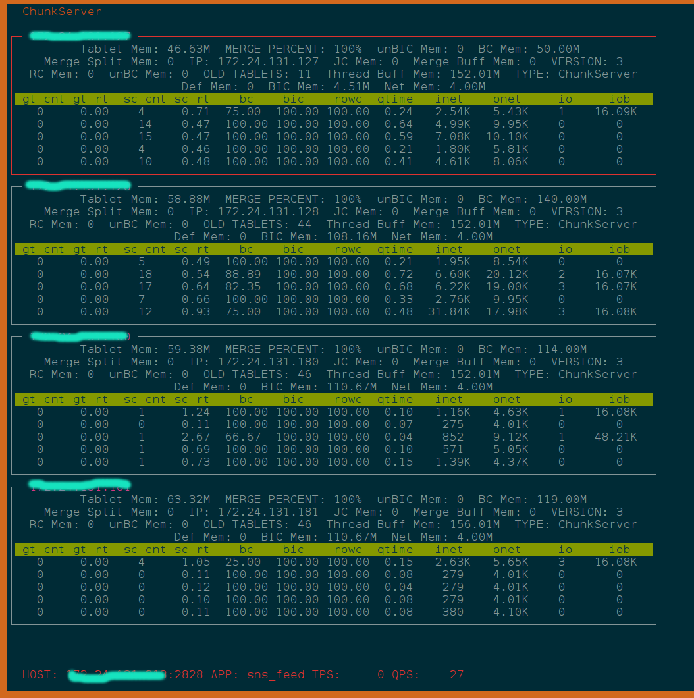This screenshot has height=698, width=694.
Task: Select the bc value 88.89
Action: 243,274
